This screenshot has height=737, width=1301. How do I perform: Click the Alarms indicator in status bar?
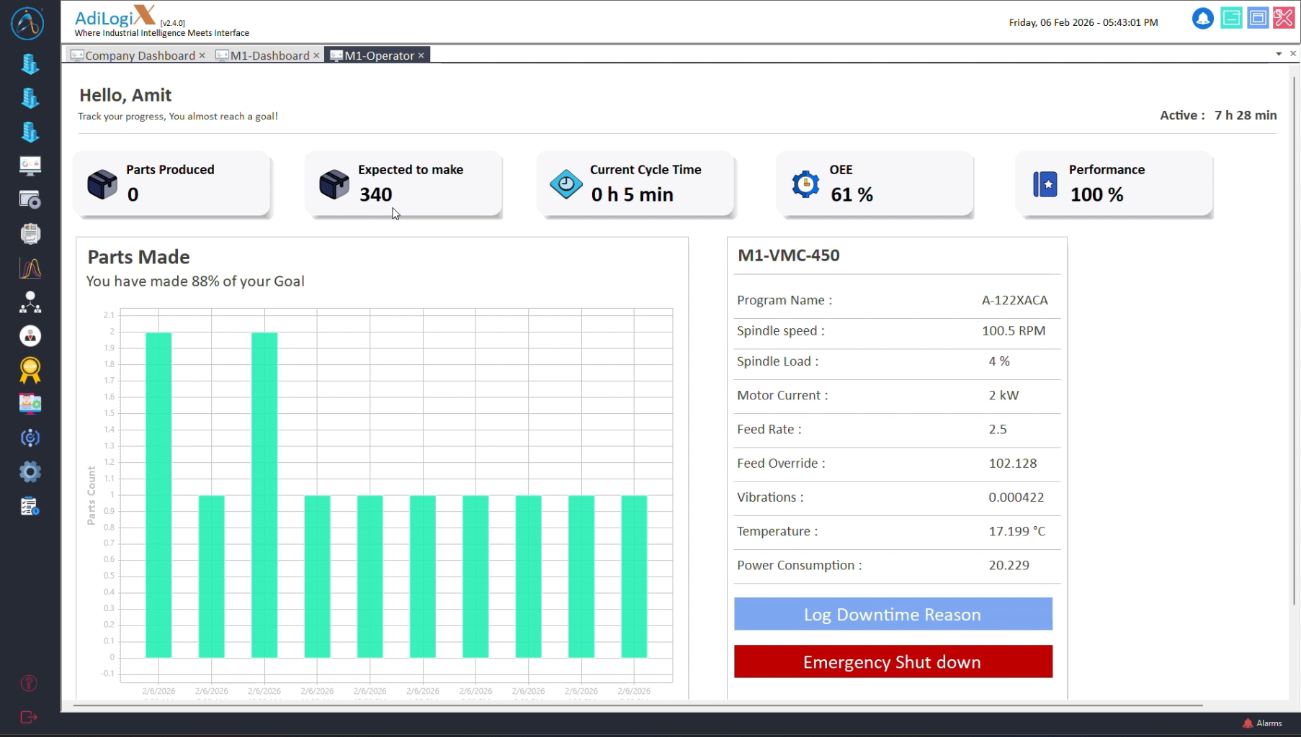tap(1263, 723)
